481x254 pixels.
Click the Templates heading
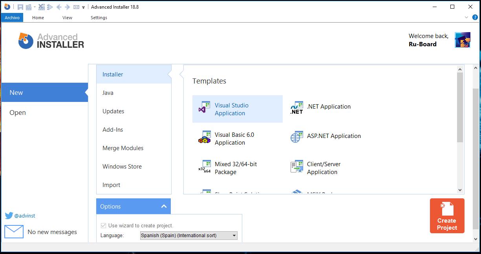[x=209, y=81]
